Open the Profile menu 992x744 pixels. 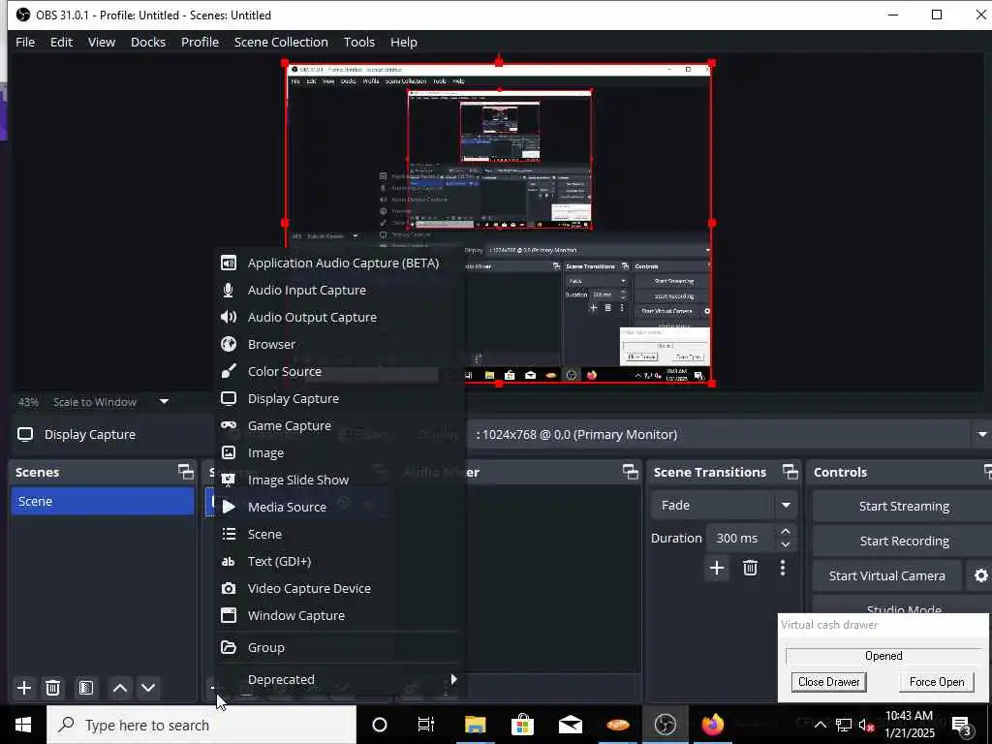200,43
